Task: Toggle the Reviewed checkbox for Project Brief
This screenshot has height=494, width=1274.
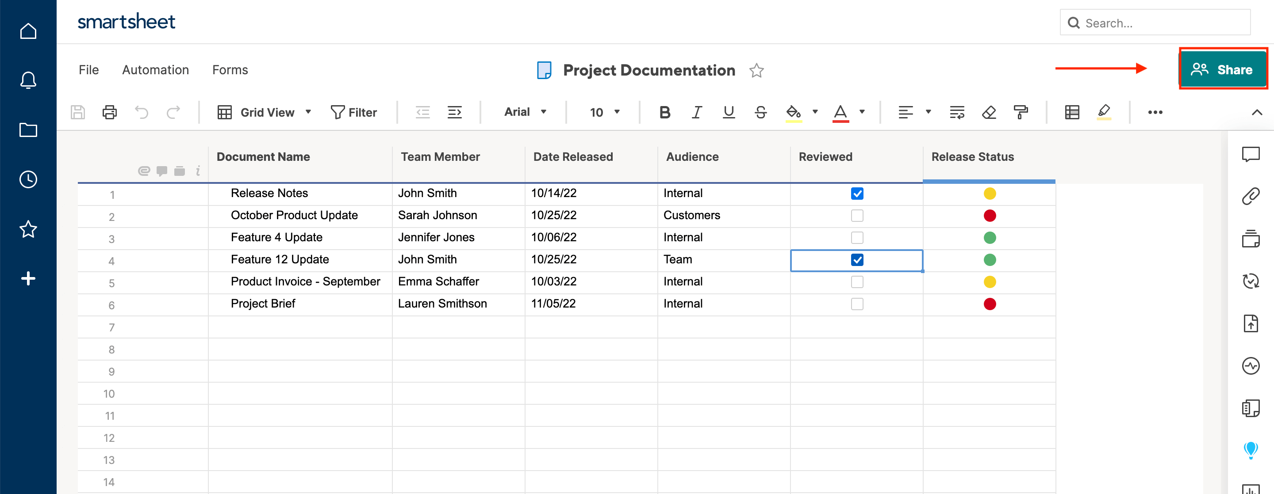Action: coord(857,304)
